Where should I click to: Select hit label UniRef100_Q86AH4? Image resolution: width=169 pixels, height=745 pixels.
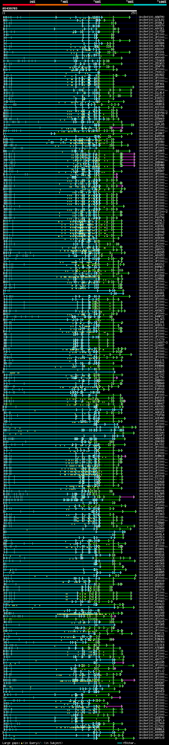[152, 87]
